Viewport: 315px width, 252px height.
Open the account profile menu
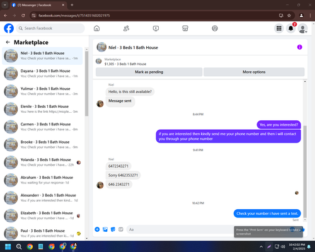[x=303, y=28]
